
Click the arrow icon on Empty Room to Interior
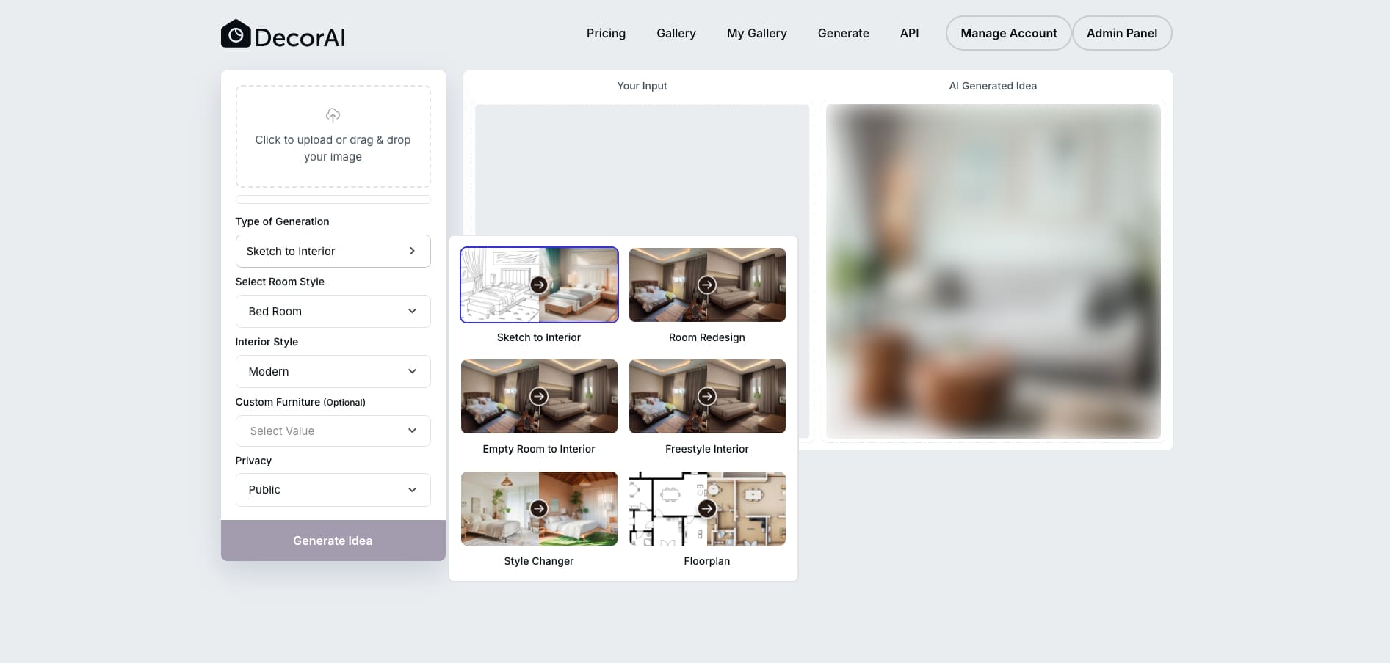click(x=539, y=396)
